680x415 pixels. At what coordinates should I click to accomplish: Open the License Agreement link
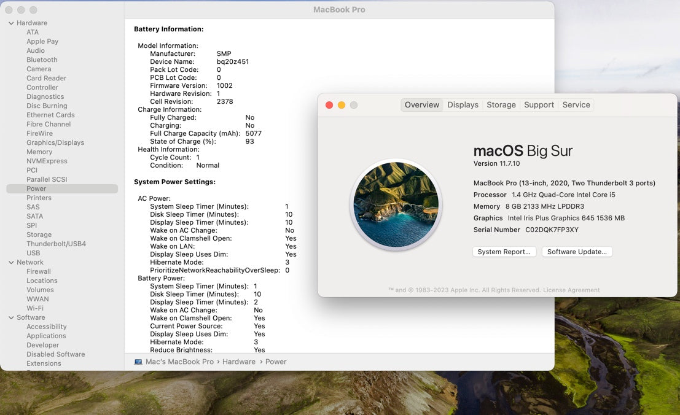[571, 290]
